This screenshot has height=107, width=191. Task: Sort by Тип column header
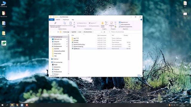click(113, 35)
